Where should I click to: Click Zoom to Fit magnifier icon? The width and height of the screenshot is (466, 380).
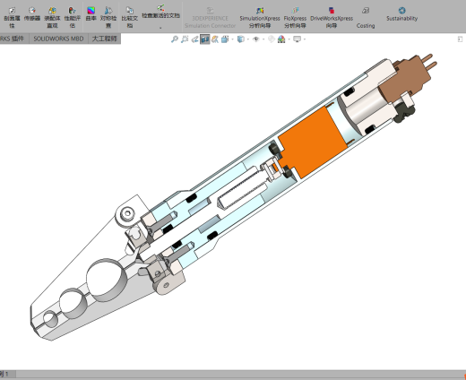coord(175,39)
